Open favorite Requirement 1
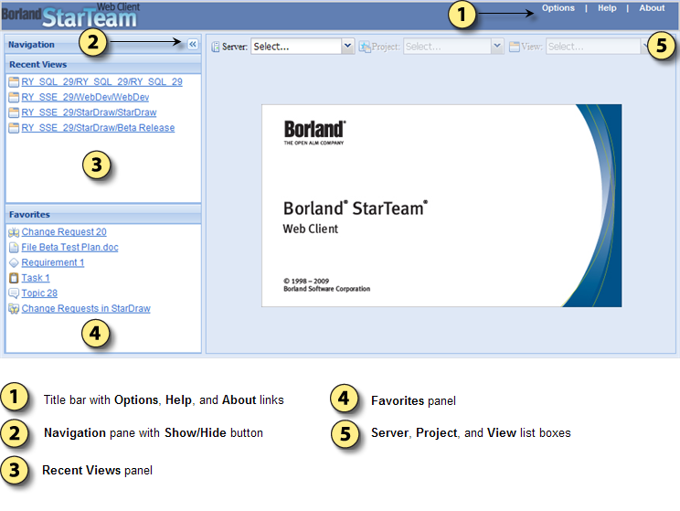The width and height of the screenshot is (680, 511). pyautogui.click(x=53, y=262)
